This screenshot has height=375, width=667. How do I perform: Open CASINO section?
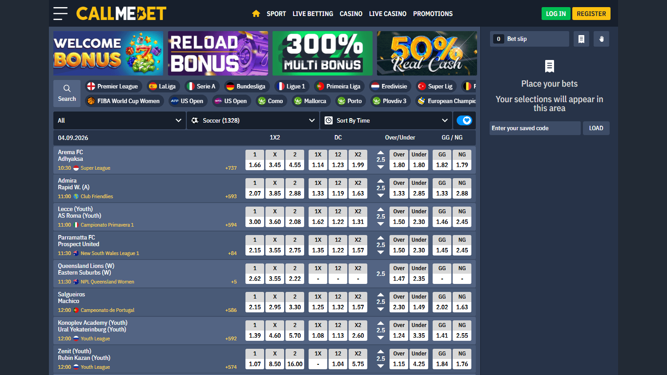point(351,14)
